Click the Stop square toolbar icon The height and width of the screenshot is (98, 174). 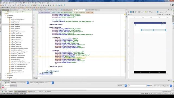click(51, 5)
